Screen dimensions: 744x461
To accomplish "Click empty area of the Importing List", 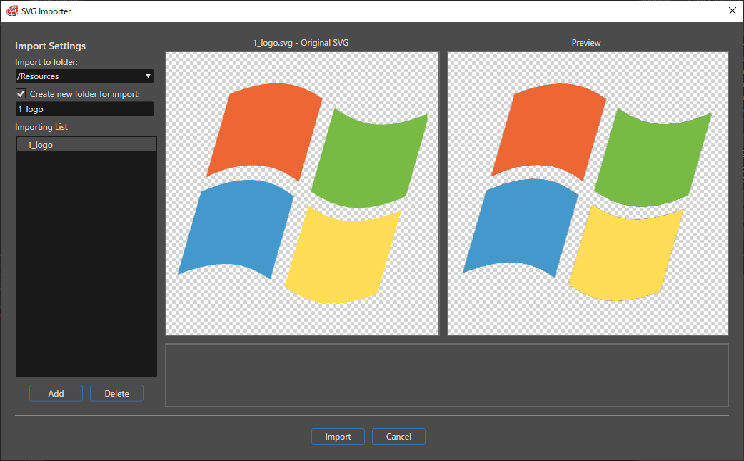I will point(86,265).
